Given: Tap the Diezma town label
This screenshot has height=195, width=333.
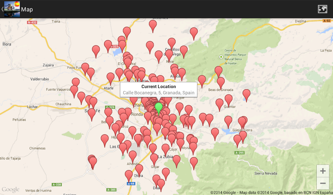Looking at the screenshot, I should (x=301, y=21).
